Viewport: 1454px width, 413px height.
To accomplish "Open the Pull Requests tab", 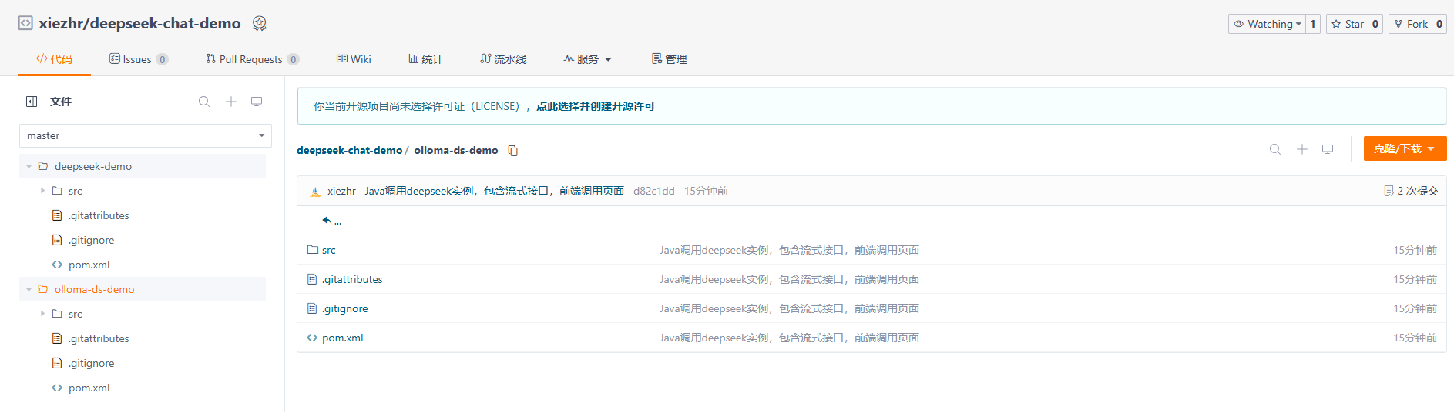I will pos(250,59).
